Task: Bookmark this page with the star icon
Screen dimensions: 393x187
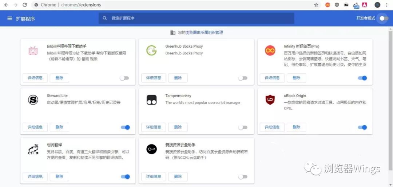Action: tap(316, 5)
